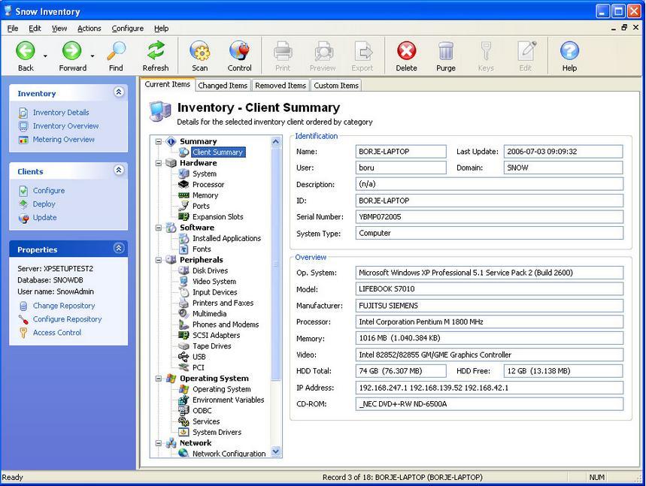
Task: Refresh the current view
Action: point(156,55)
